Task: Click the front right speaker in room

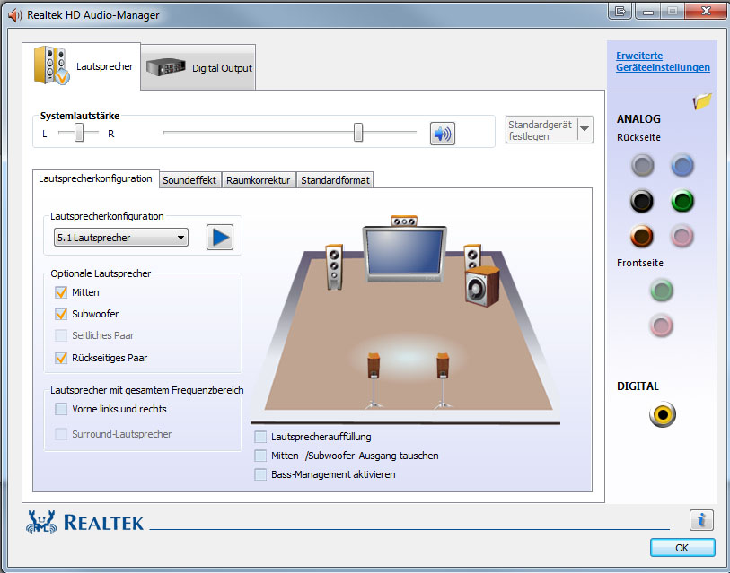Action: (x=472, y=256)
